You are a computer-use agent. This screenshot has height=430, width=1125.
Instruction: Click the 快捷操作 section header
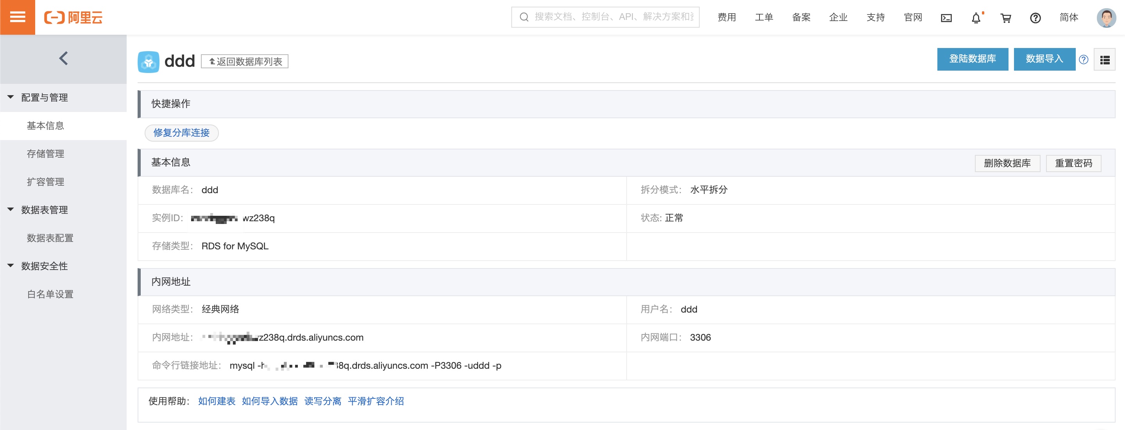626,104
